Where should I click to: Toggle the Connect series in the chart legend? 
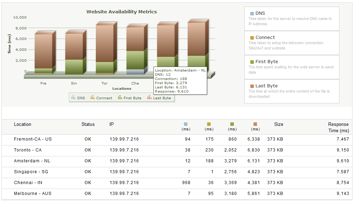[101, 98]
